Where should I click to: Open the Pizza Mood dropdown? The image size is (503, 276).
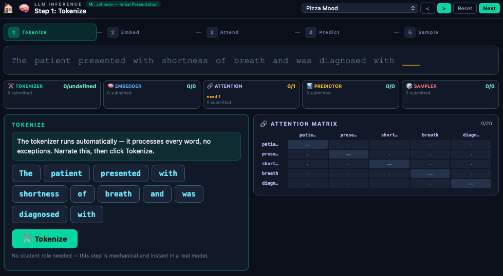click(x=360, y=8)
